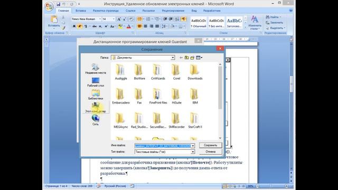
Task: Click the numbered list icon
Action: point(148,19)
